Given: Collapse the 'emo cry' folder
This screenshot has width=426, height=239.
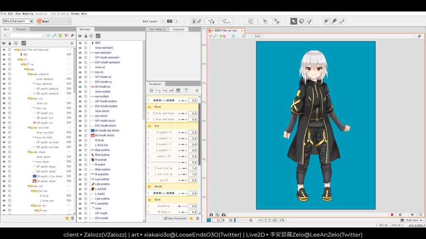Looking at the screenshot, I should click(28, 99).
